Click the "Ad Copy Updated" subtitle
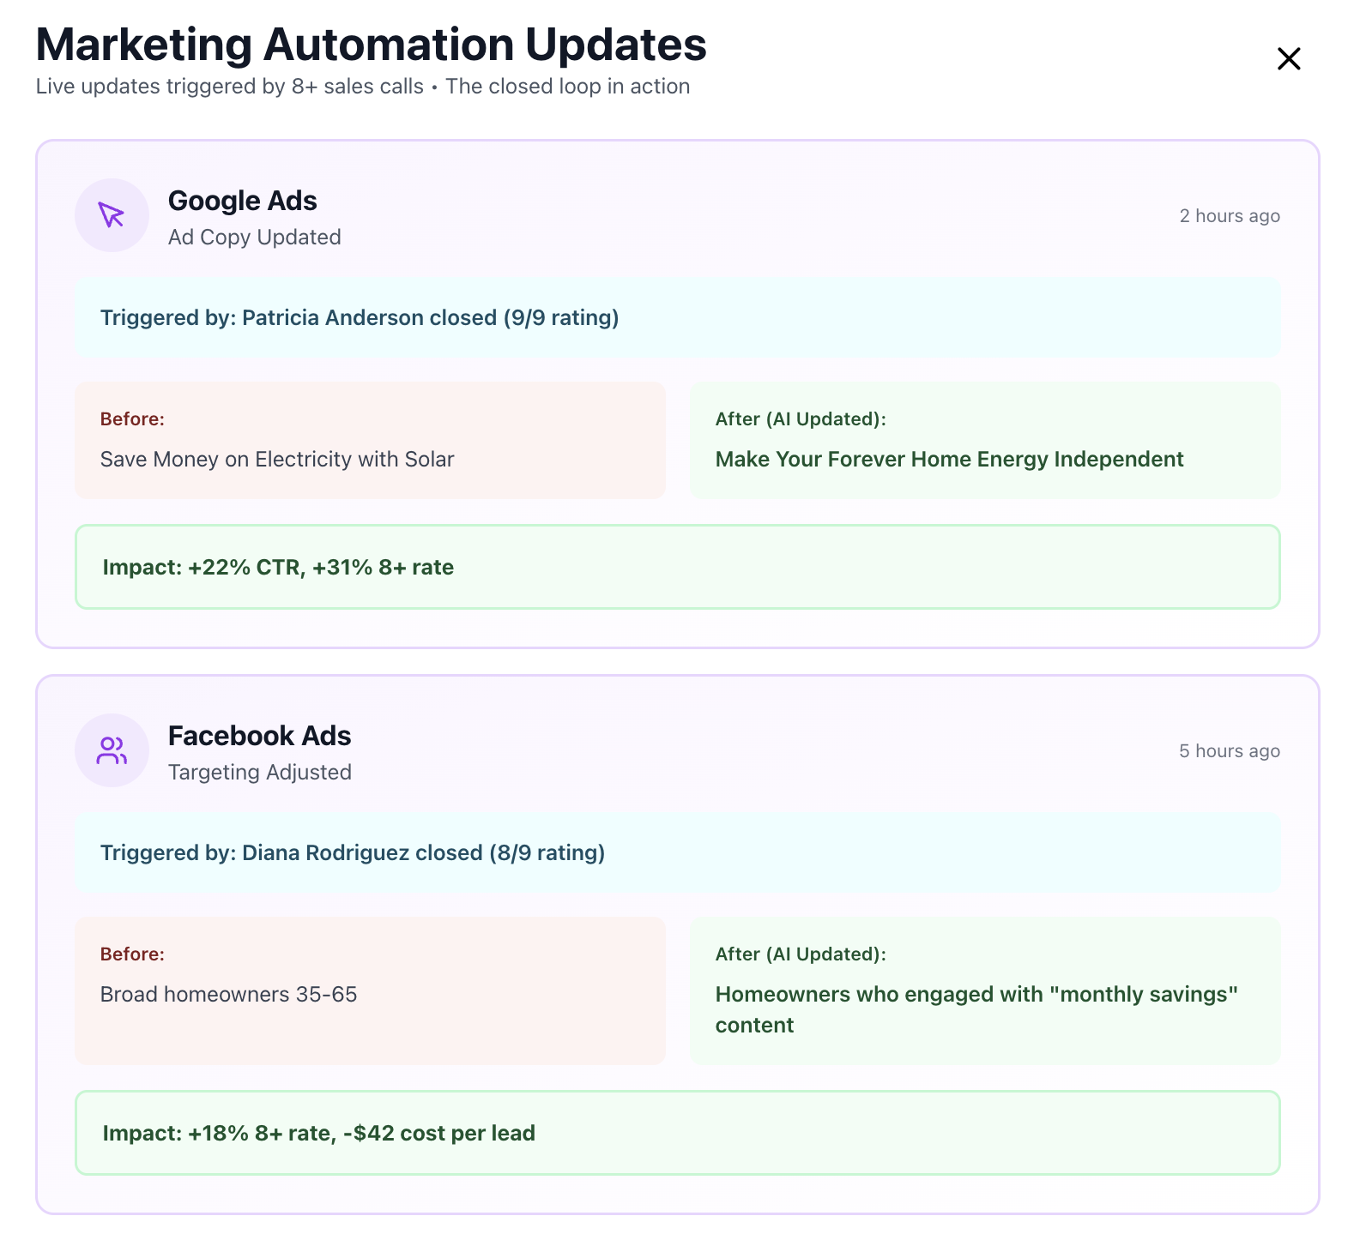Image resolution: width=1354 pixels, height=1240 pixels. (255, 238)
